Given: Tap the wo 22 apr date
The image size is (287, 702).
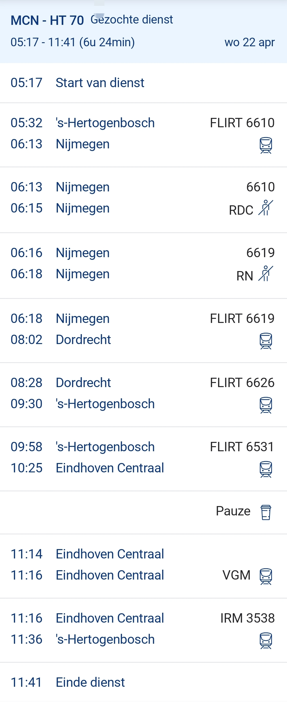Looking at the screenshot, I should point(249,43).
